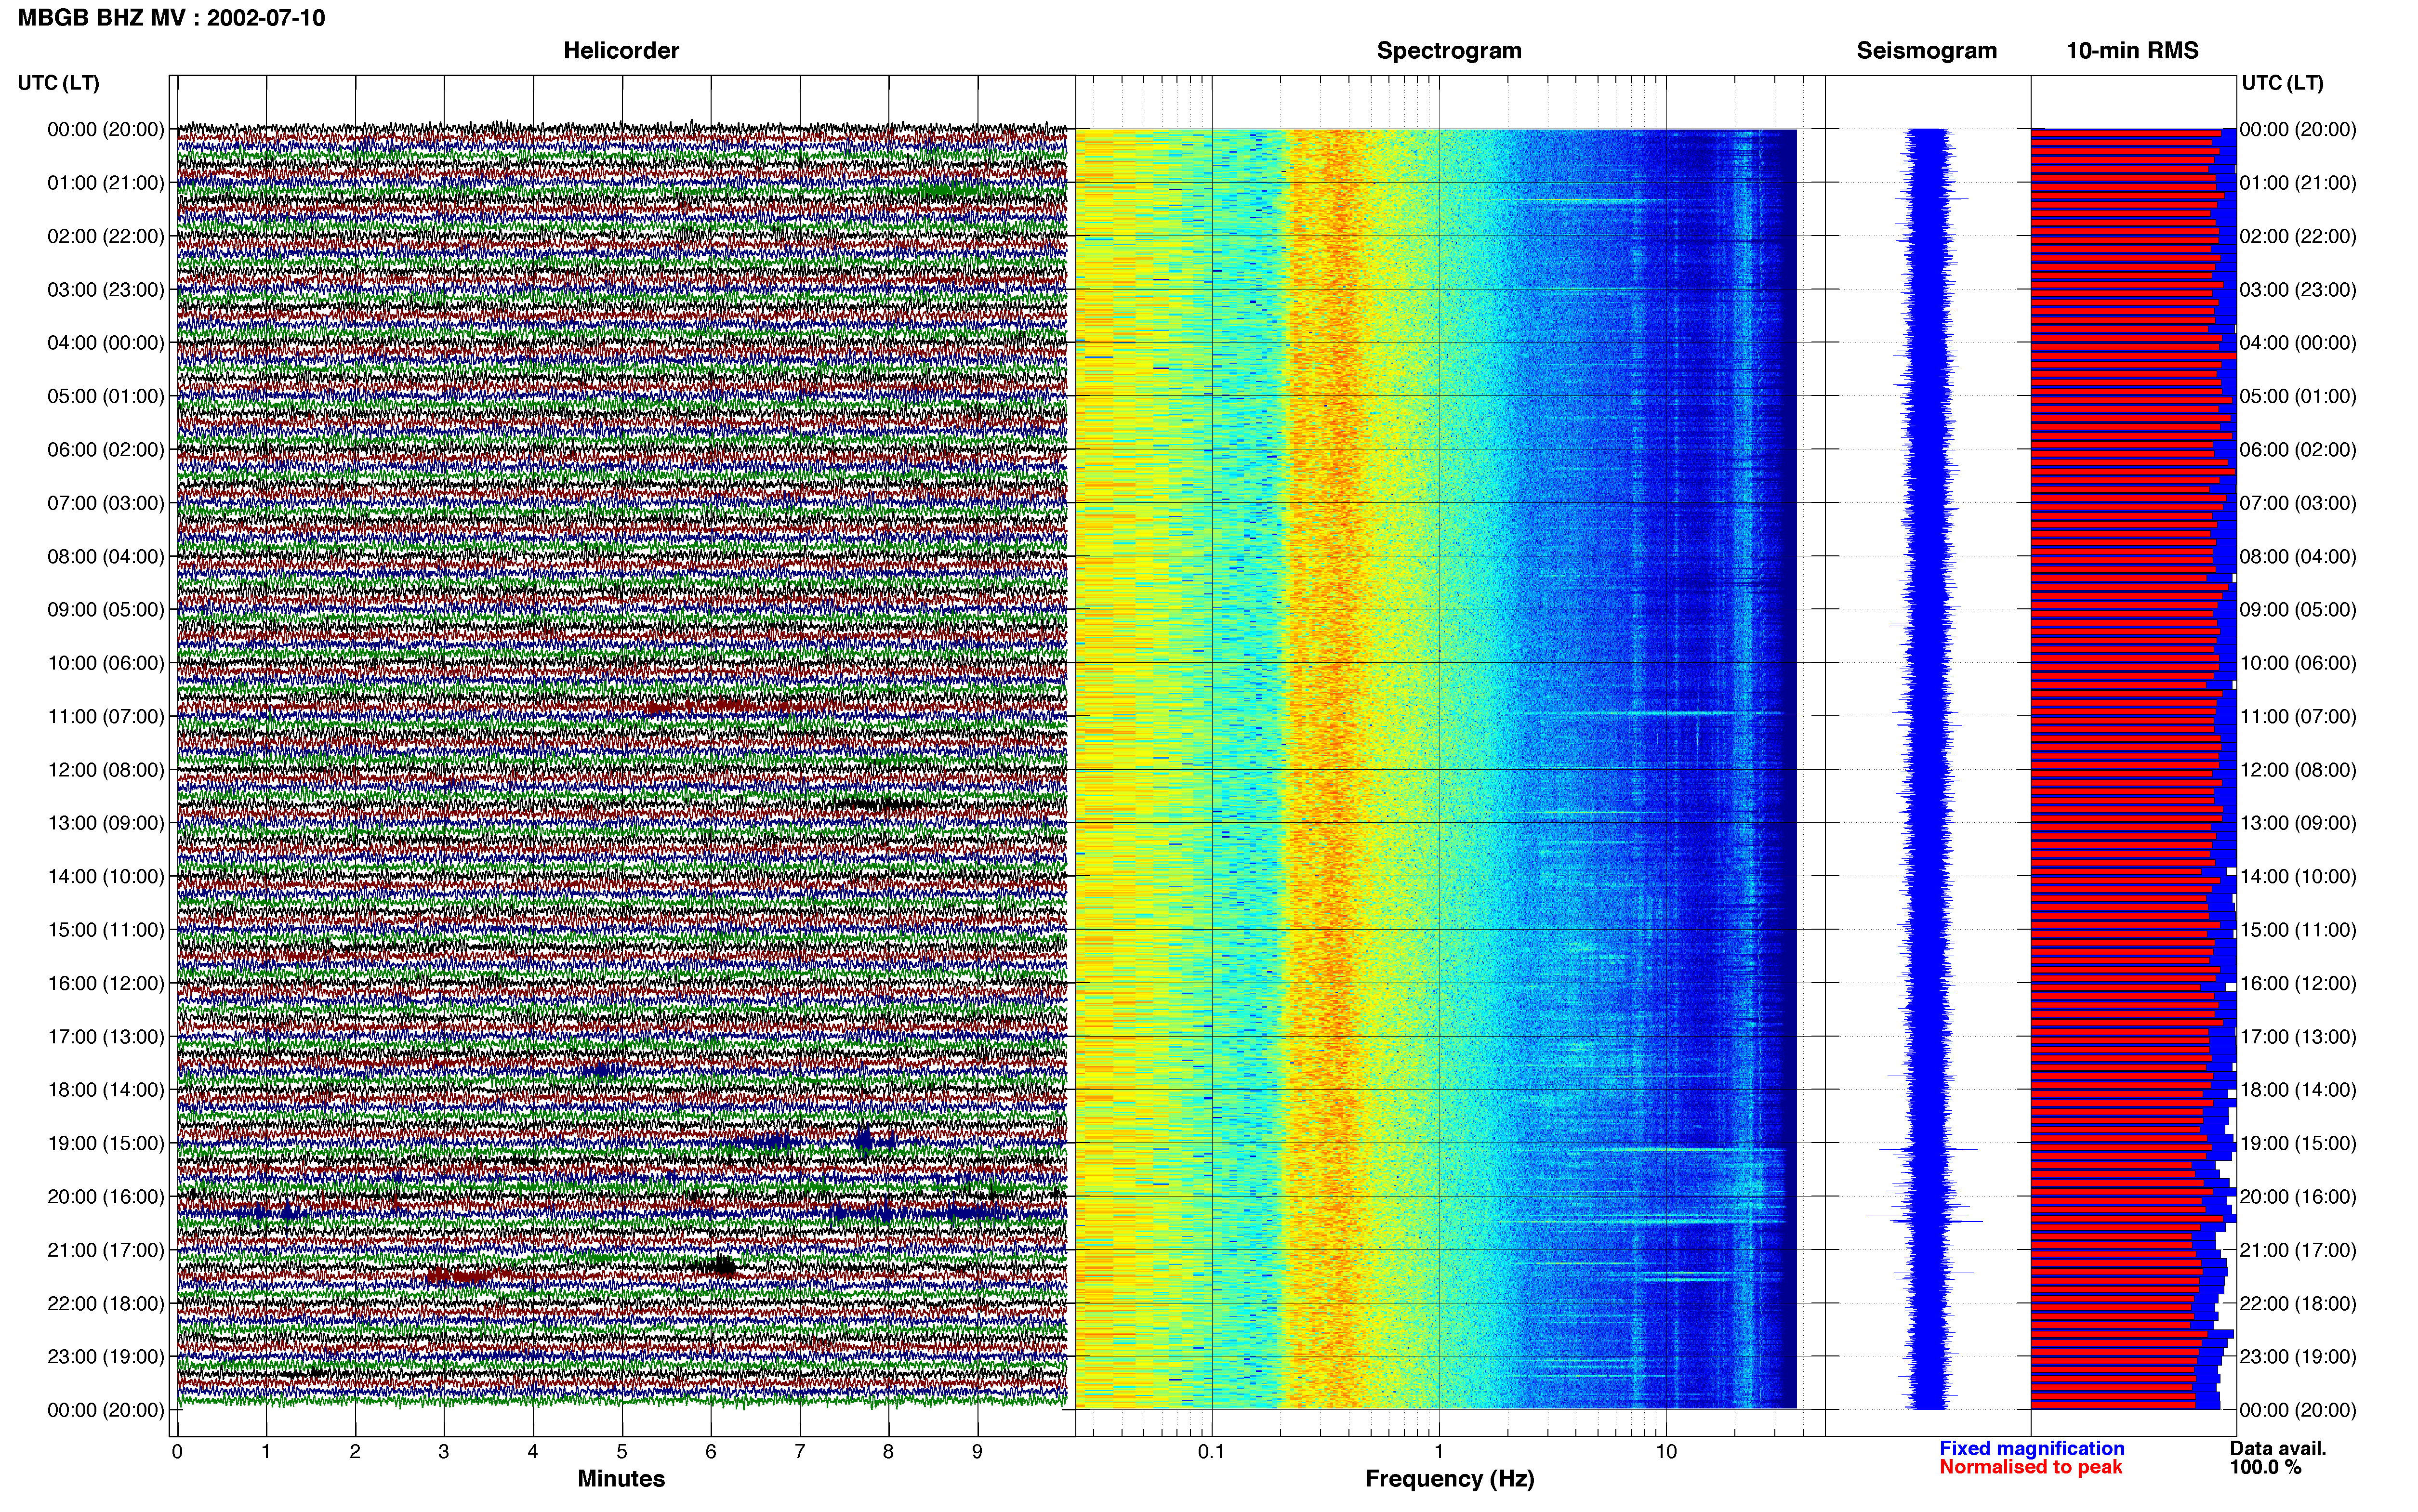Click the 'Data avail.' label
Image resolution: width=2418 pixels, height=1512 pixels.
(2278, 1448)
